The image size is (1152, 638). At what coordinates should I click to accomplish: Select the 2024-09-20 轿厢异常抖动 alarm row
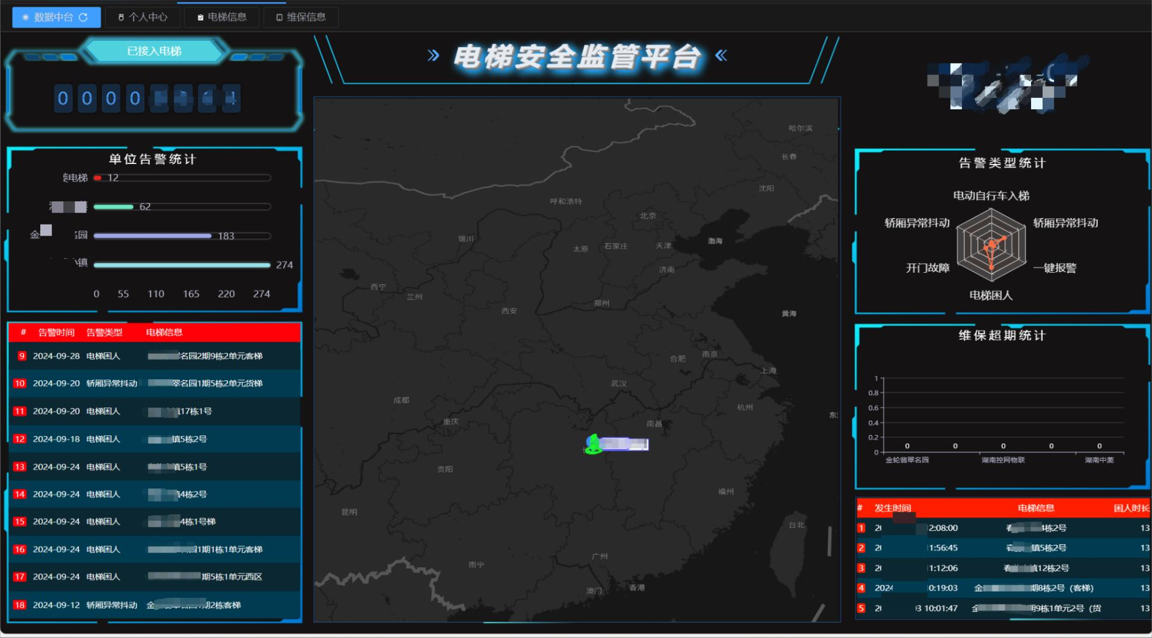155,383
